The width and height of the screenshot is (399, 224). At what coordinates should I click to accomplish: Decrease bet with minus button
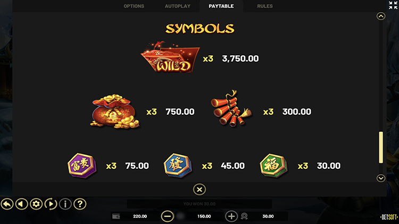[168, 217]
